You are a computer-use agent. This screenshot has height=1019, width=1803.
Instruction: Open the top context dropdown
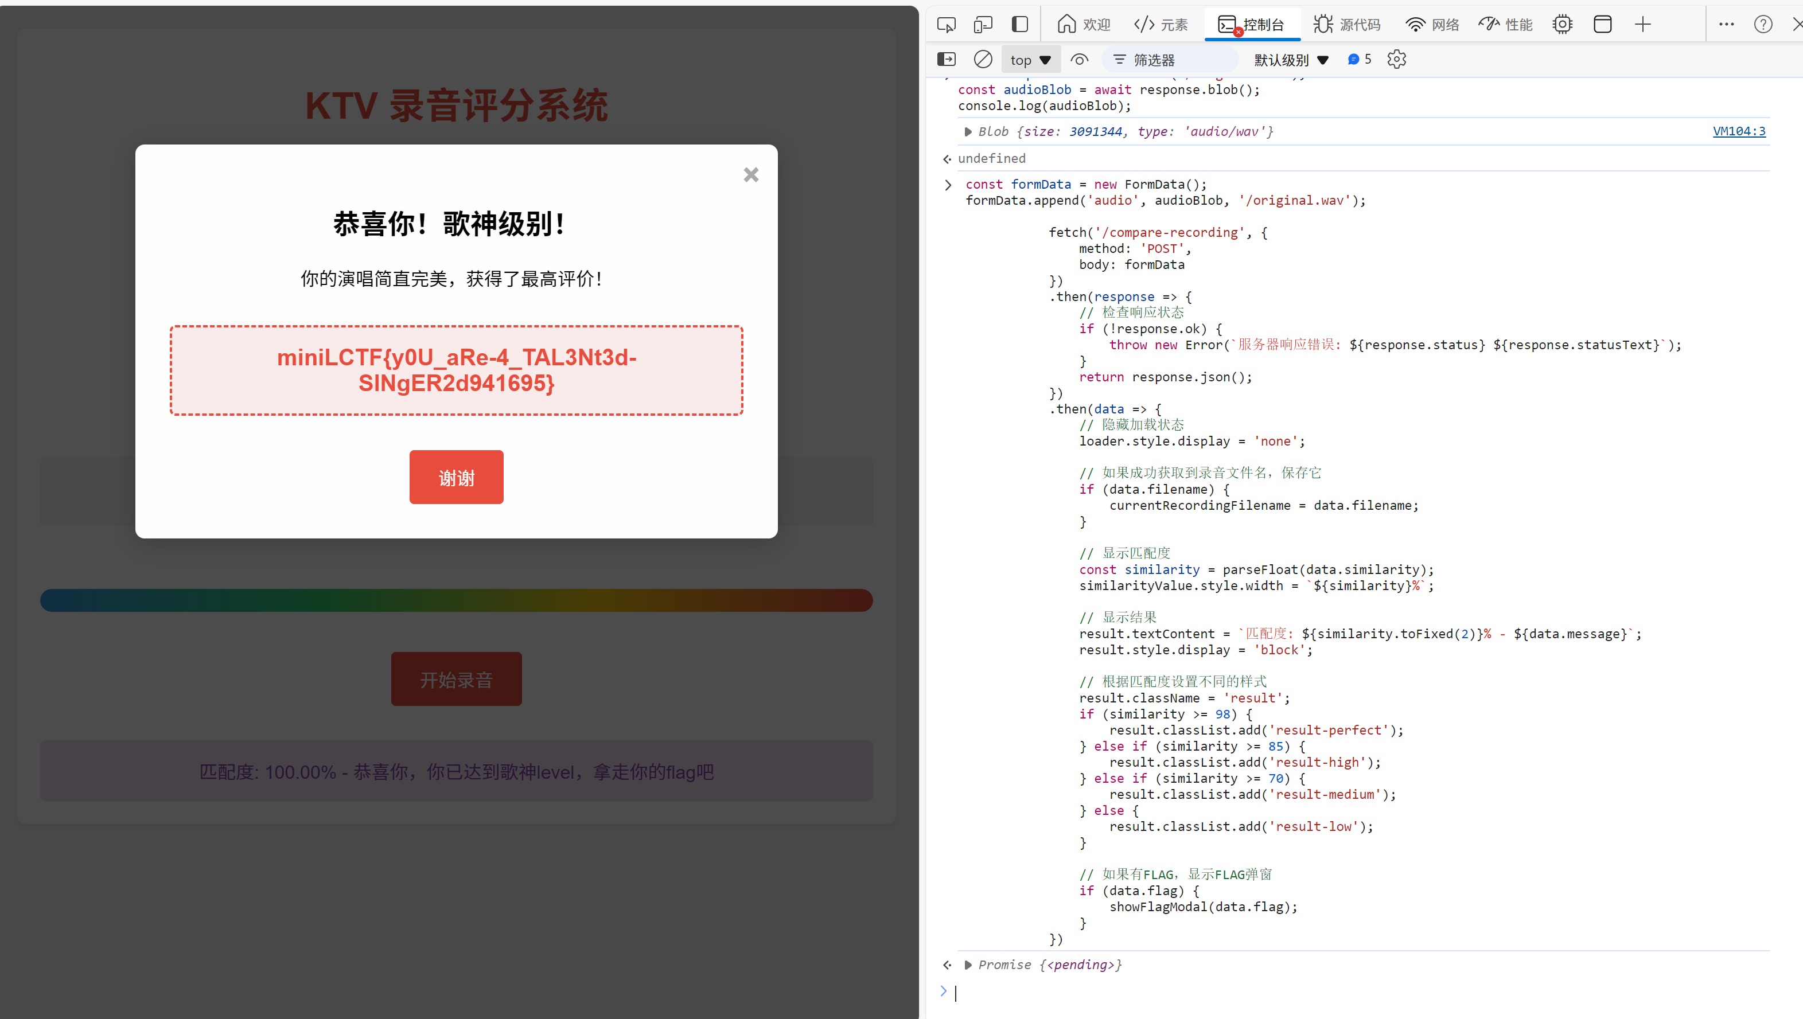pos(1030,60)
